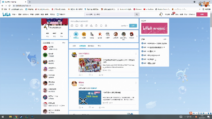
Task: Click the browser back arrow
Action: [x=2, y=6]
